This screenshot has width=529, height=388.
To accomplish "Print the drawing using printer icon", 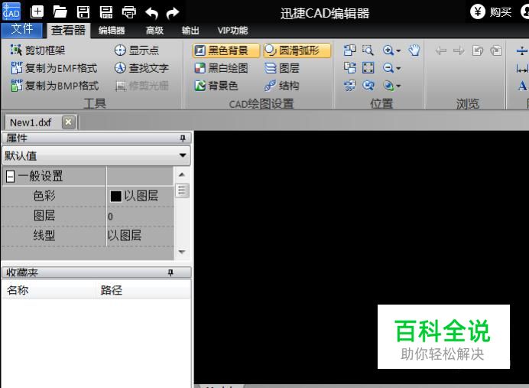I will click(129, 12).
